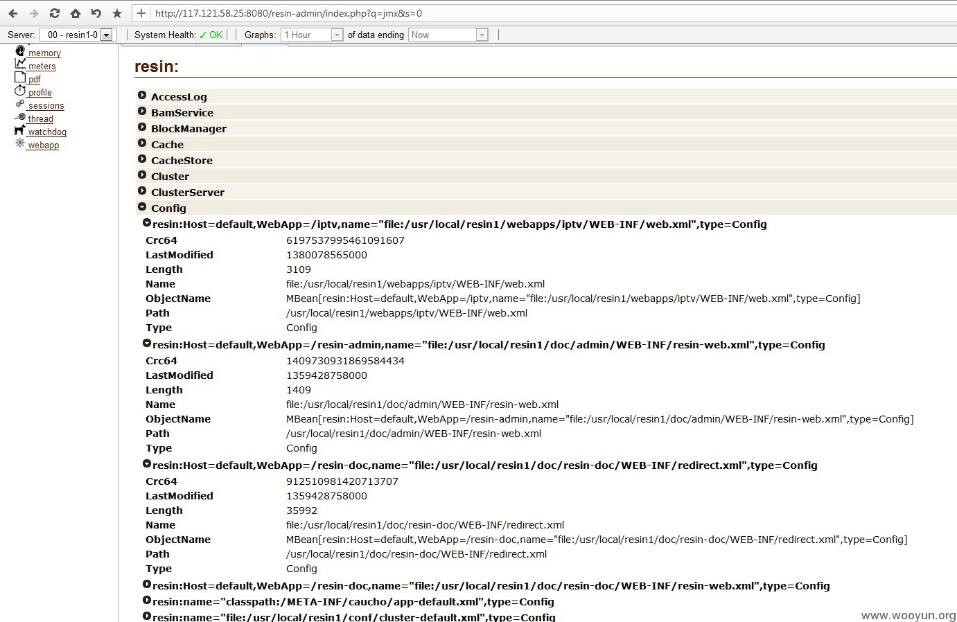Bookmark the page with the star icon
Image resolution: width=957 pixels, height=622 pixels.
[117, 13]
